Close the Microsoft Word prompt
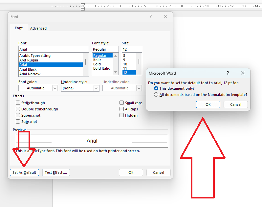262x207 pixels. coord(243,73)
